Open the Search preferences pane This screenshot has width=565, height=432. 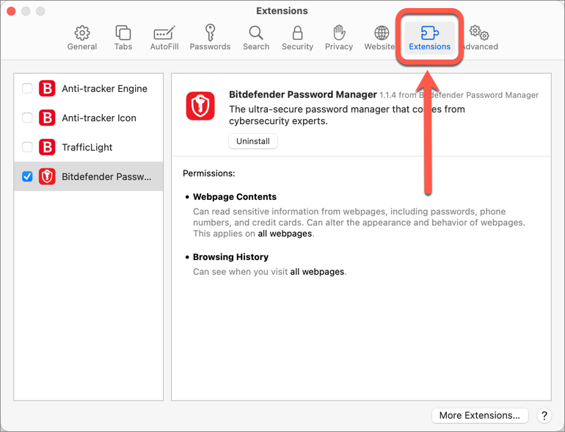pyautogui.click(x=256, y=38)
